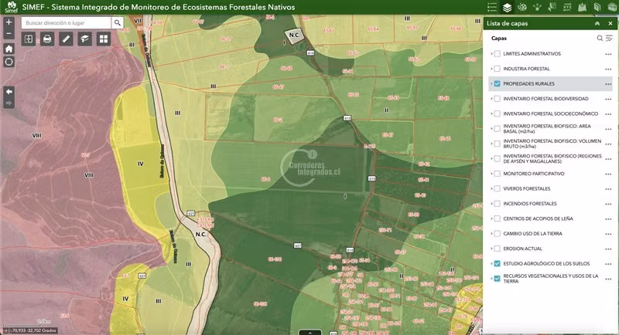
Task: Open the print map tool
Action: [47, 39]
